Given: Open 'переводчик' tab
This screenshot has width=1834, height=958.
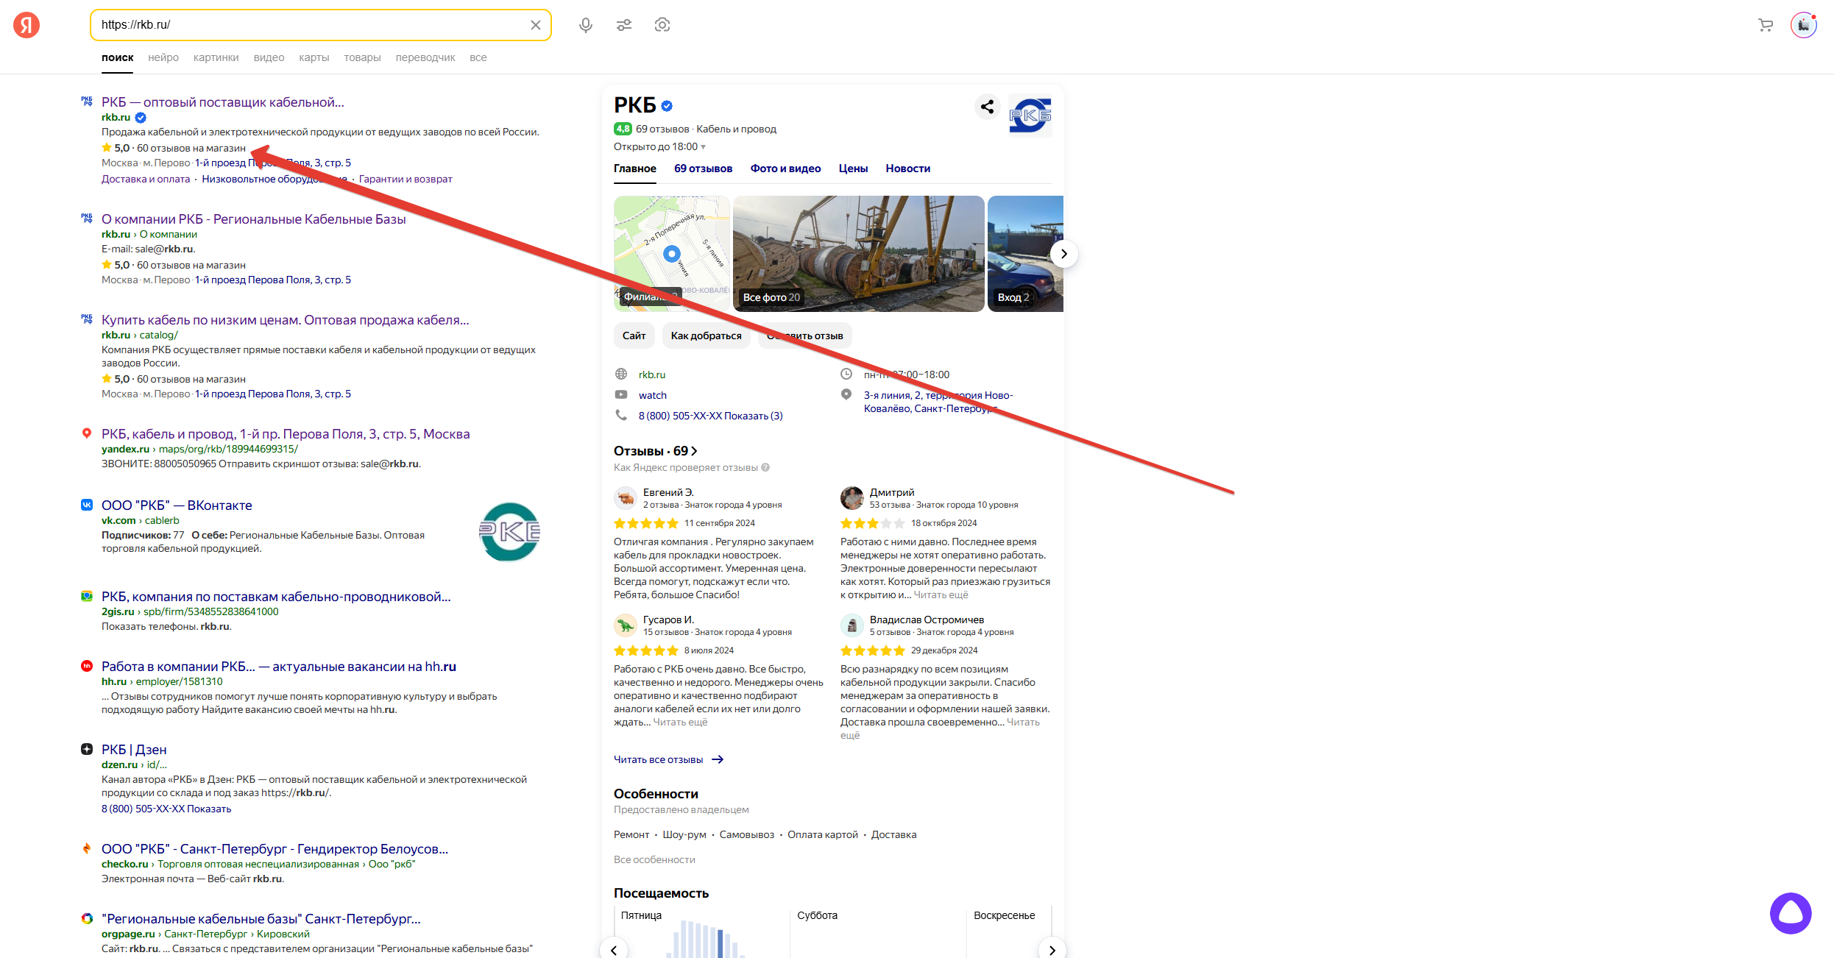Looking at the screenshot, I should click(425, 57).
